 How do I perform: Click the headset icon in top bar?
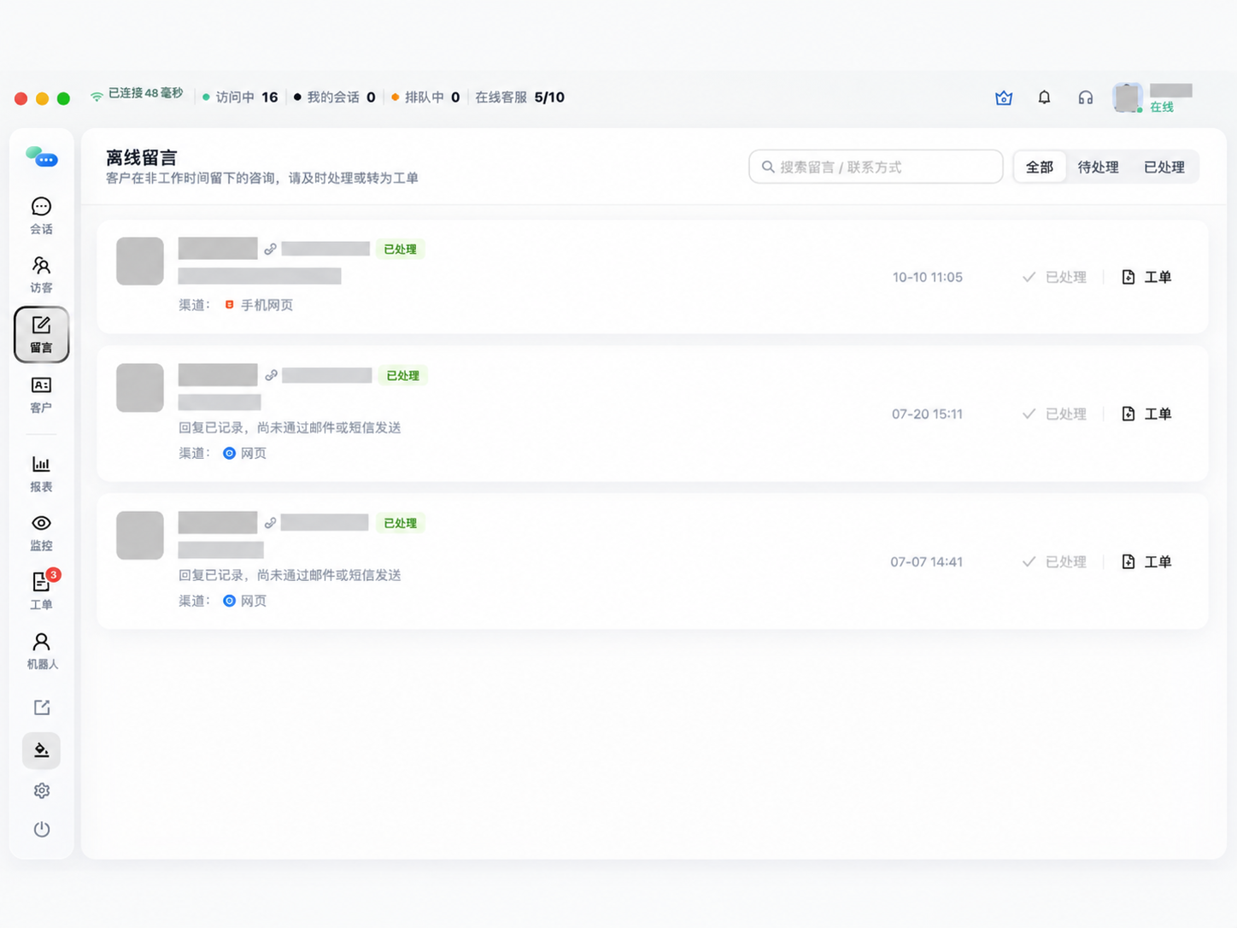[1085, 97]
